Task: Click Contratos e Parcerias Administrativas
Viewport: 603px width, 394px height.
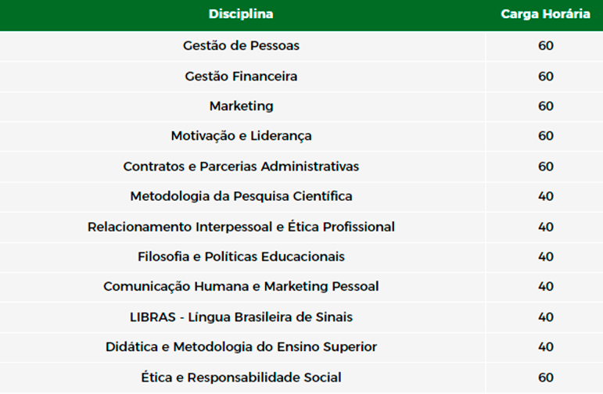Action: click(x=241, y=167)
